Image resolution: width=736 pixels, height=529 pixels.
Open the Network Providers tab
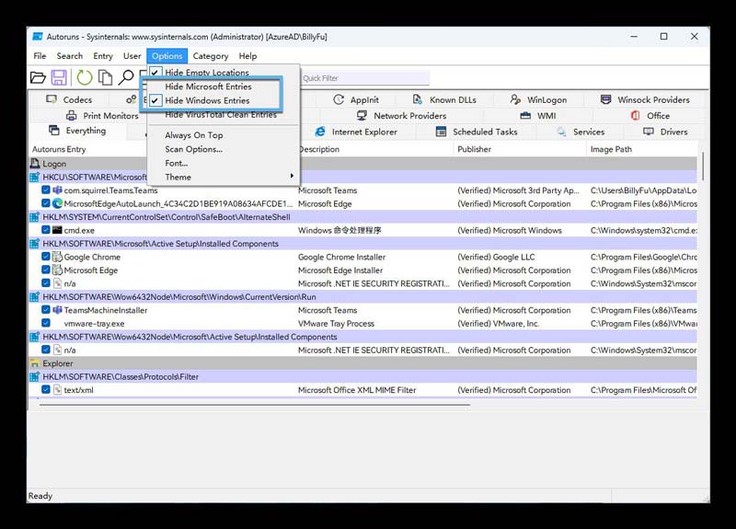point(401,116)
